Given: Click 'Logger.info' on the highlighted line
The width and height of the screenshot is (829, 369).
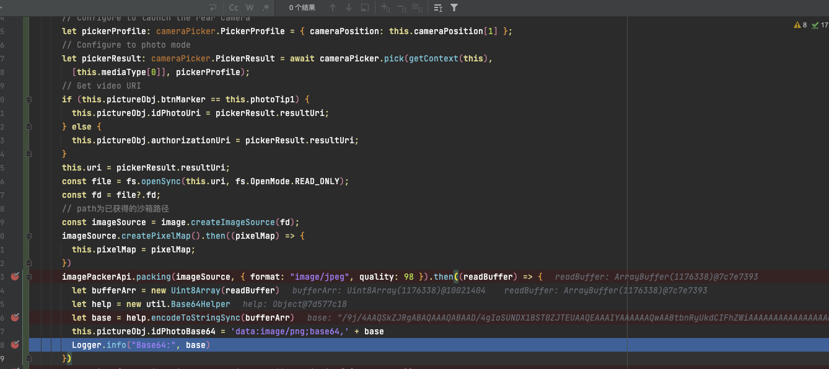Looking at the screenshot, I should point(99,345).
